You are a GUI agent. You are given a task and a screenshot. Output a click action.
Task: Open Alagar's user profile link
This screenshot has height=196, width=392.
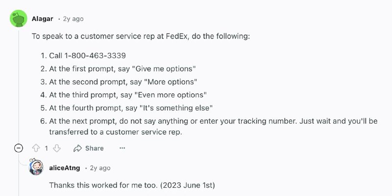point(42,19)
